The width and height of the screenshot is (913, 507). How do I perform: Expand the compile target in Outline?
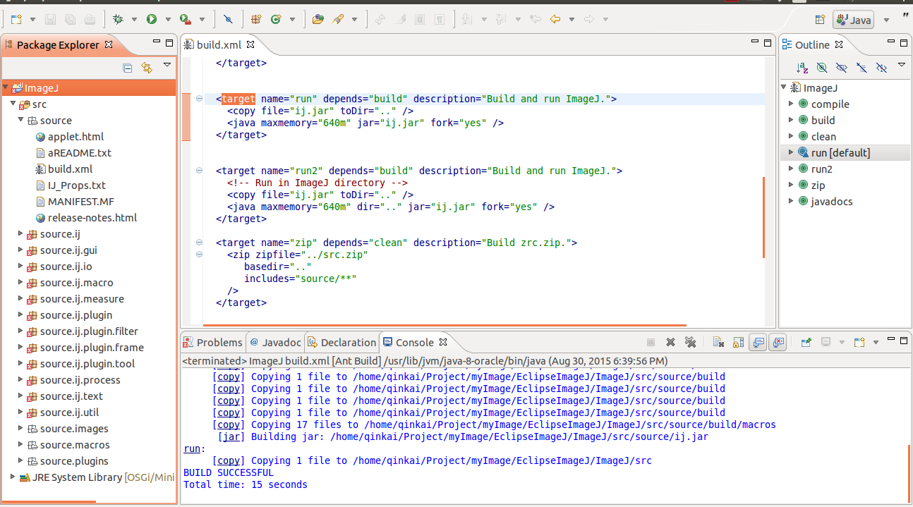[x=792, y=104]
